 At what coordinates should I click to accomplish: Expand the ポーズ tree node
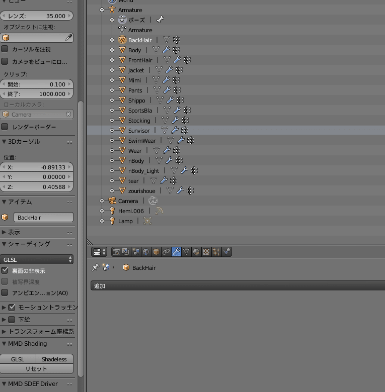click(112, 20)
